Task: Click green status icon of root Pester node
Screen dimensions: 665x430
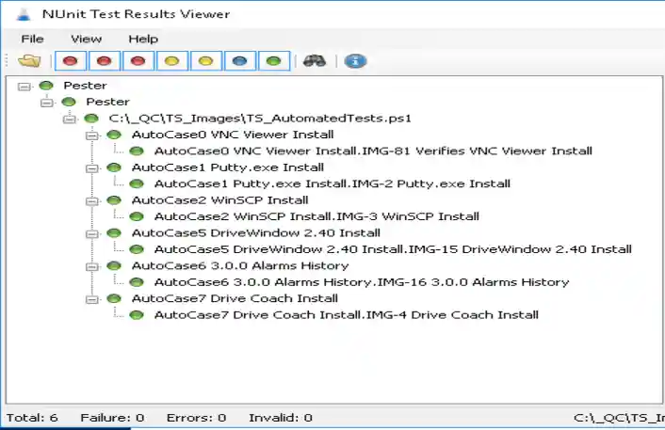Action: coord(46,86)
